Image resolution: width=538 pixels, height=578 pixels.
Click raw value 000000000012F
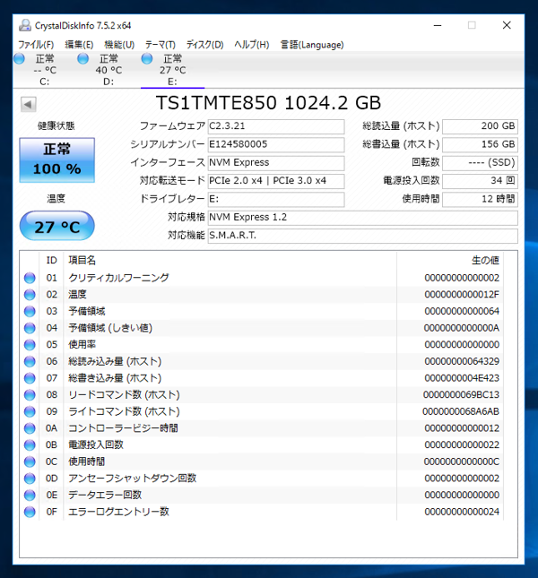(462, 295)
